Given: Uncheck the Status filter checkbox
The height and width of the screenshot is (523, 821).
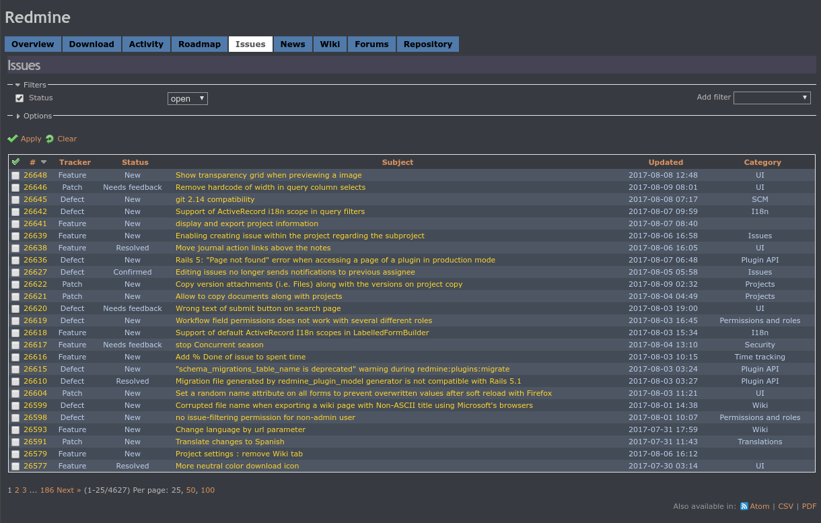Looking at the screenshot, I should pos(20,98).
